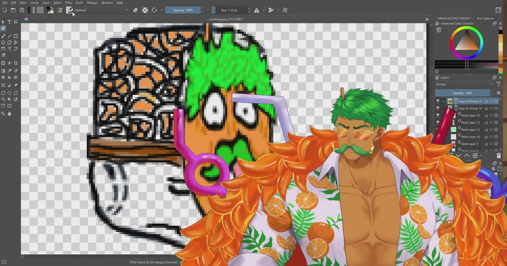Open the pattern fill chooser in the toolbar

click(40, 10)
